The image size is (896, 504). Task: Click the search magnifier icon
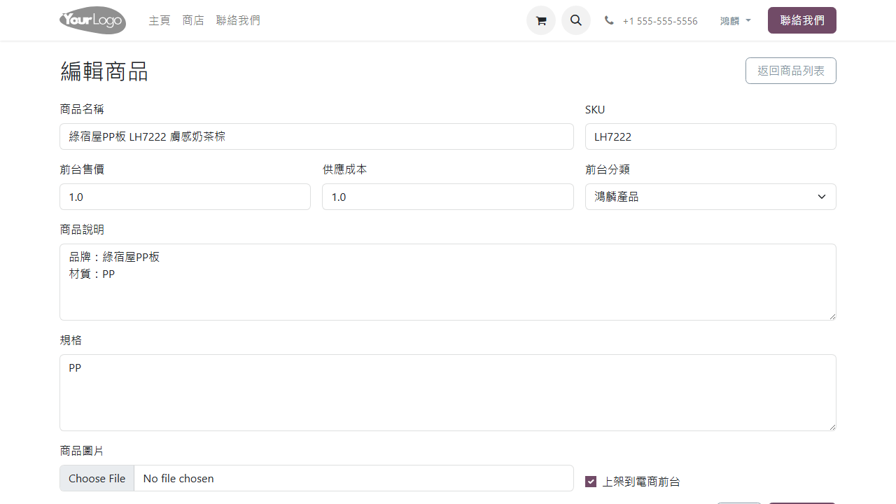coord(576,20)
